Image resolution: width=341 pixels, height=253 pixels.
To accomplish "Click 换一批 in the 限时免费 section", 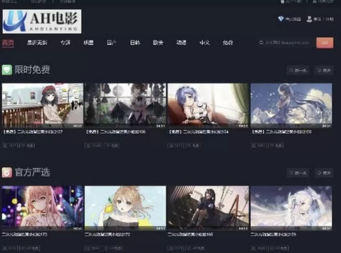I will pos(298,71).
